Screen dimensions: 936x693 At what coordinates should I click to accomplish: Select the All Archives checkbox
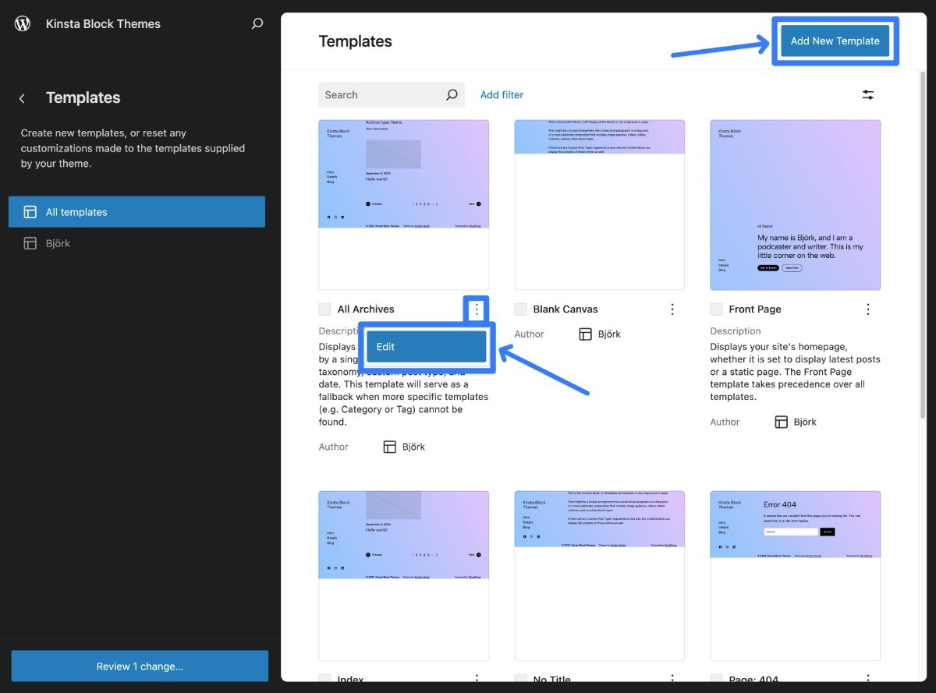pyautogui.click(x=325, y=309)
